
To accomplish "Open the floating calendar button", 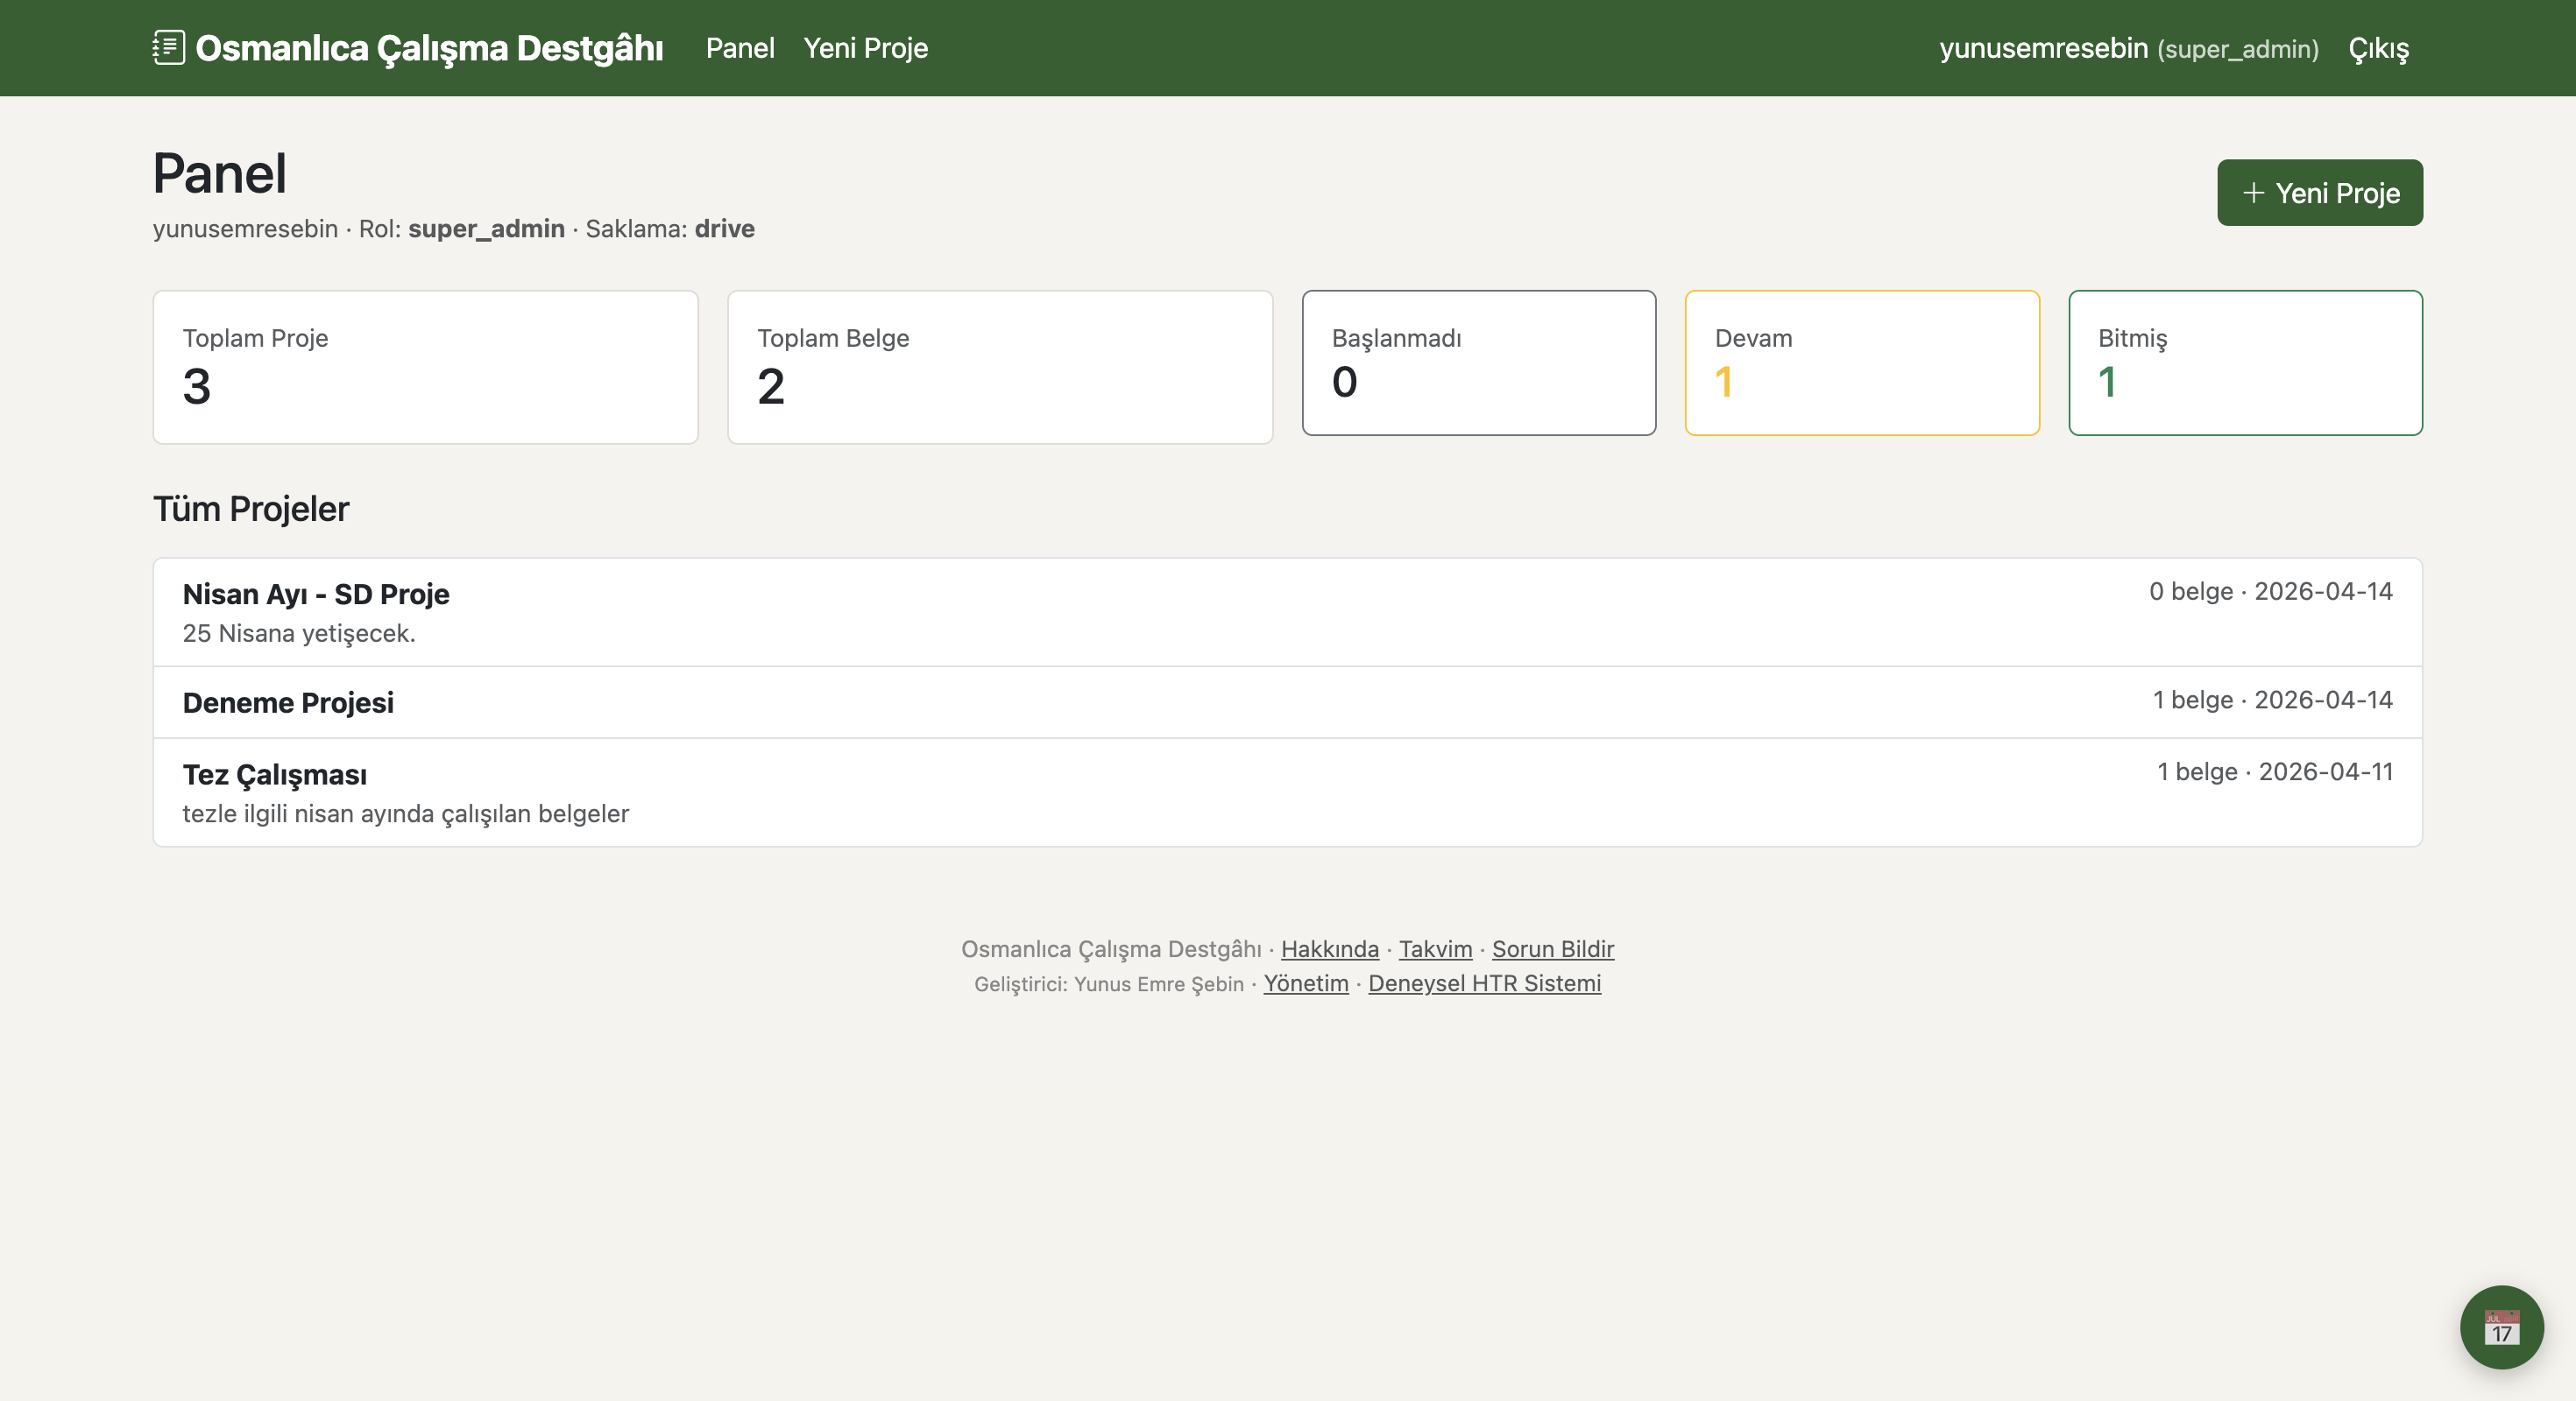I will point(2501,1327).
